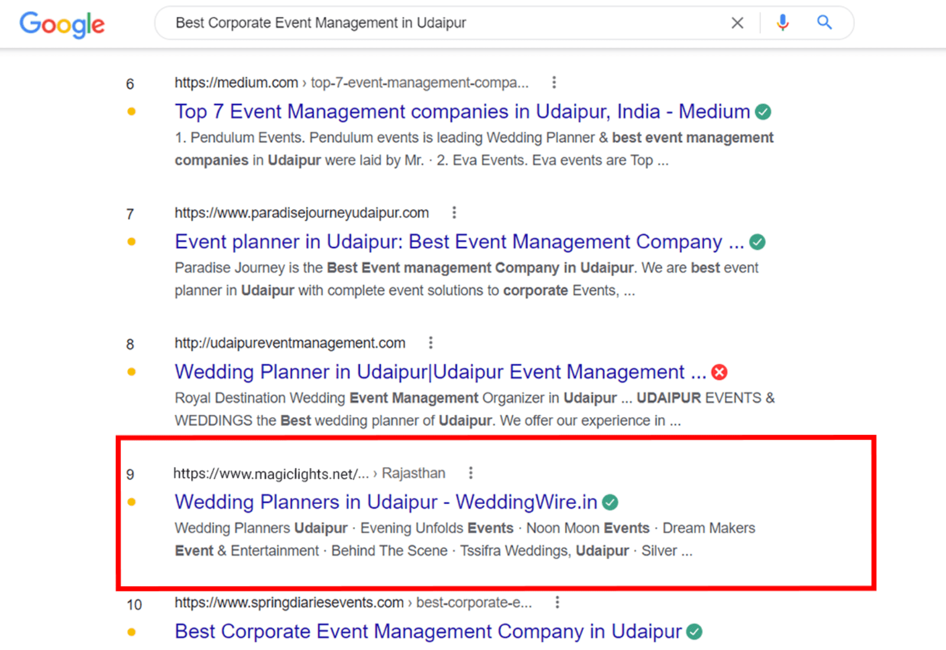The image size is (946, 650).
Task: Open 'Wedding Planner in Udaipur|Udaipur Event Management' link
Action: click(x=440, y=372)
